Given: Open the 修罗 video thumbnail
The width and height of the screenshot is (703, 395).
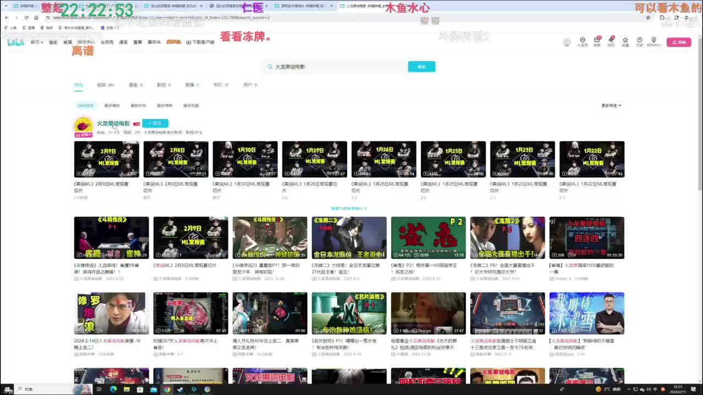Looking at the screenshot, I should (x=111, y=313).
